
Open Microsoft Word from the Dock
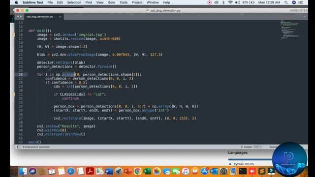click(109, 171)
